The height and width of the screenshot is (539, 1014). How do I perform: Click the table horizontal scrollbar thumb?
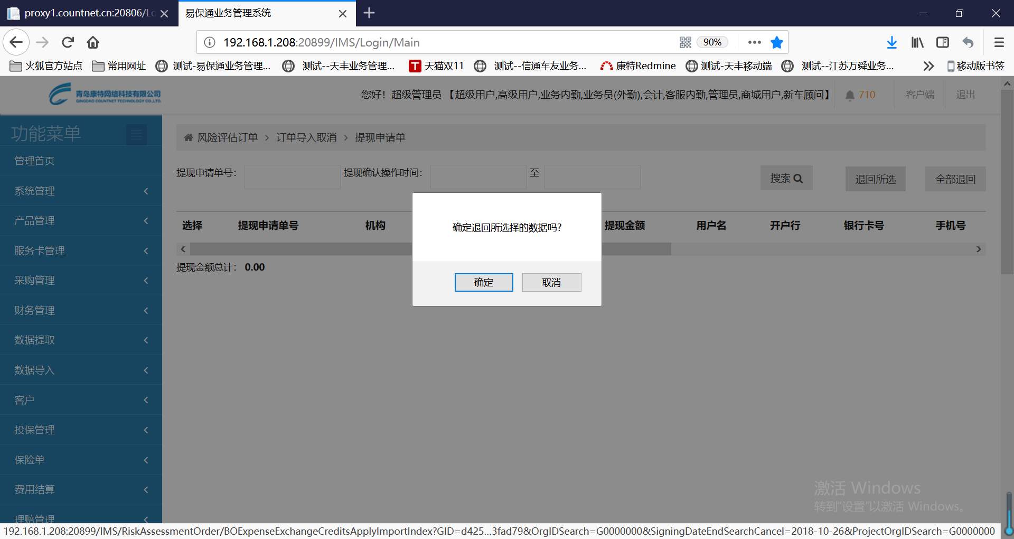click(x=430, y=249)
